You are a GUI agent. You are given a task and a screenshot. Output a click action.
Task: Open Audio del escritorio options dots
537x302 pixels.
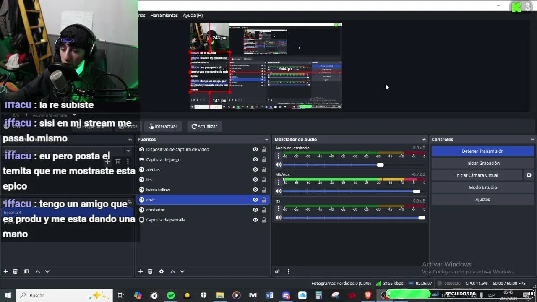[x=278, y=156]
